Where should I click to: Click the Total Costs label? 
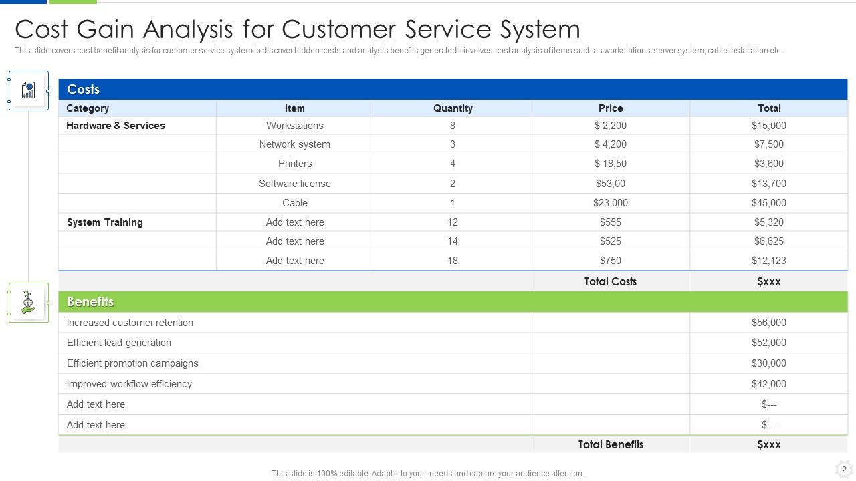pos(610,281)
